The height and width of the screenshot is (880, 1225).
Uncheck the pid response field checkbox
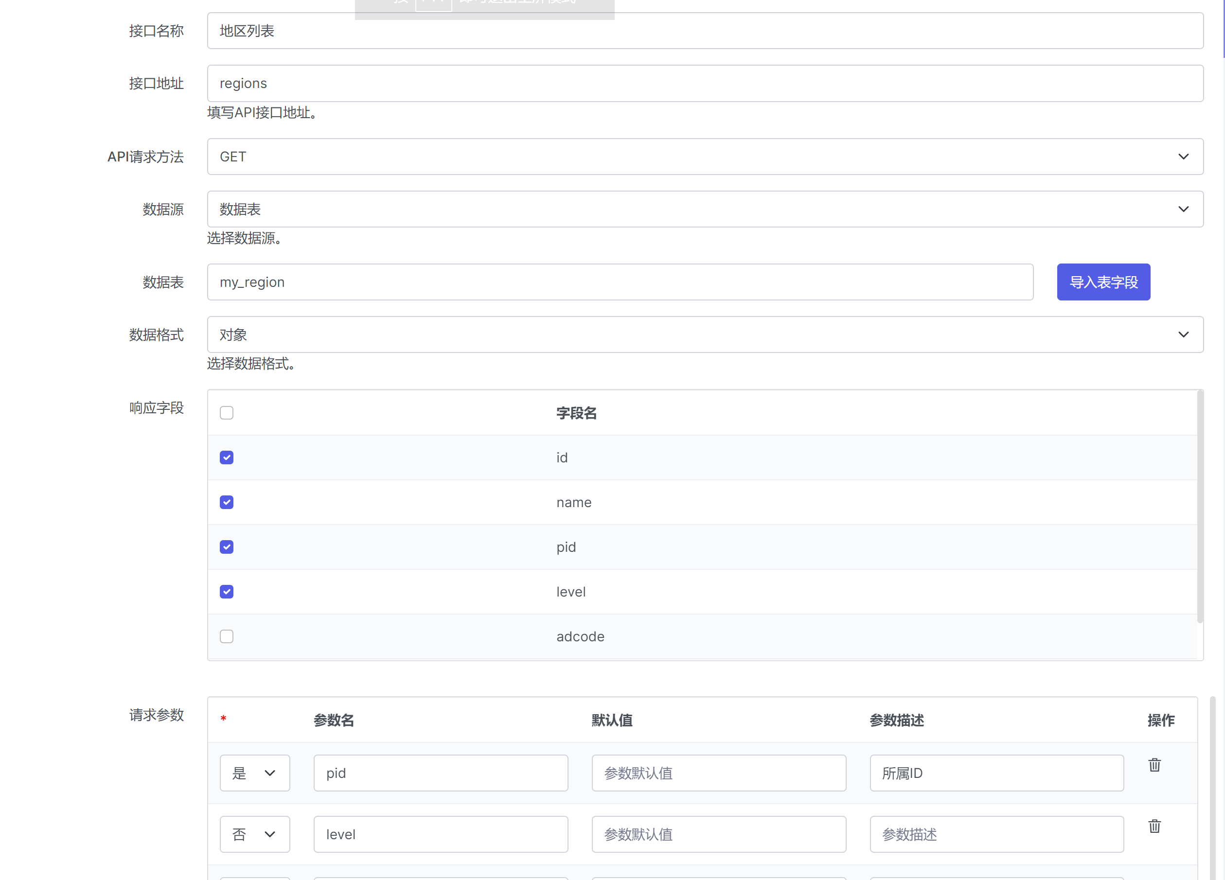226,547
